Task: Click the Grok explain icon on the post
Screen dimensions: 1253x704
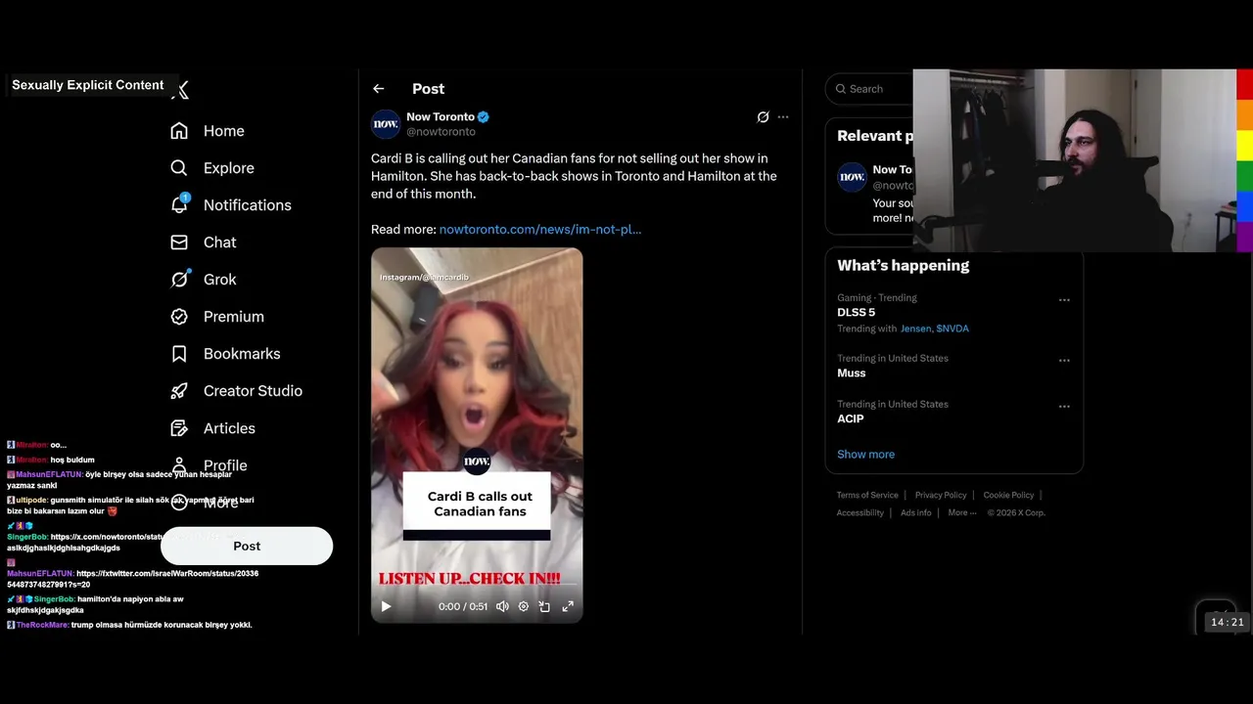Action: pos(763,117)
